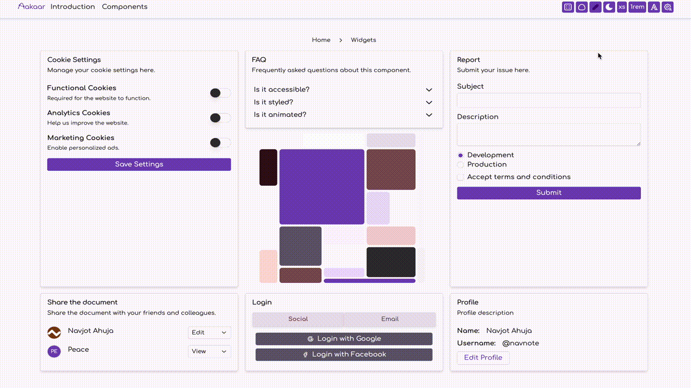691x388 pixels.
Task: Click the Akaar logo
Action: pyautogui.click(x=31, y=6)
